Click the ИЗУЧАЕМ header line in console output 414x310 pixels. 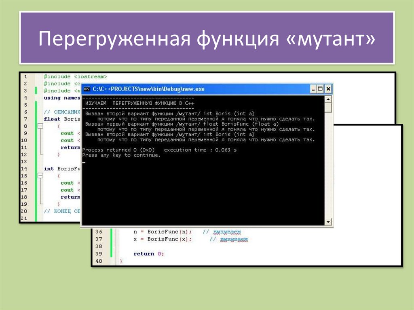click(x=139, y=103)
